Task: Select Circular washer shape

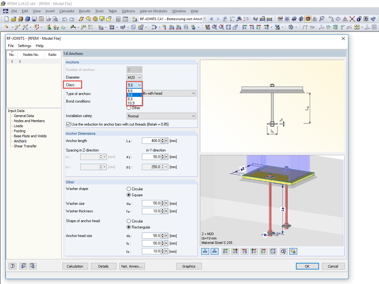Action: point(129,189)
